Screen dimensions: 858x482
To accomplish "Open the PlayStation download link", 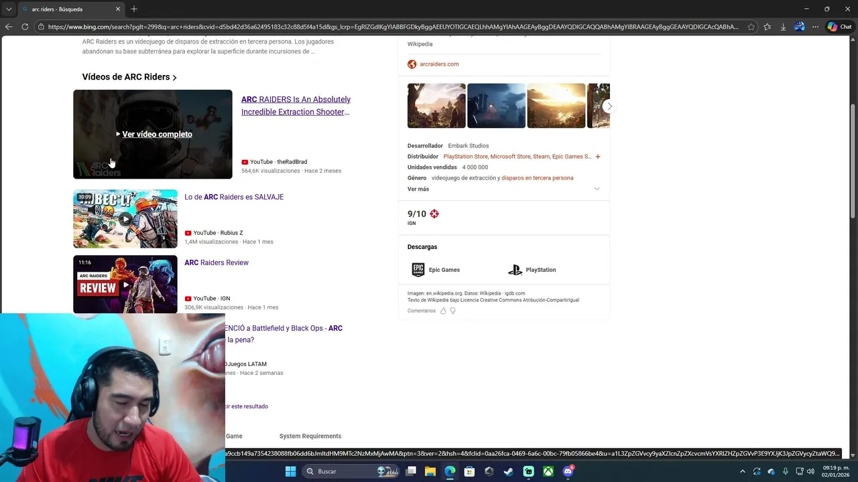I will point(532,270).
